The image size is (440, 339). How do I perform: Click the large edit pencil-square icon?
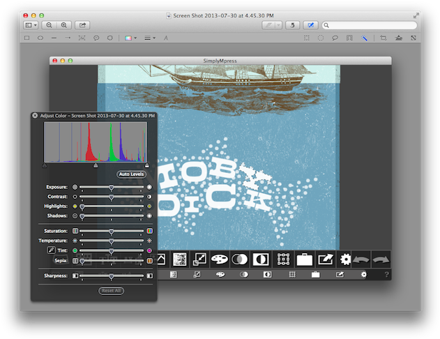[x=326, y=259]
